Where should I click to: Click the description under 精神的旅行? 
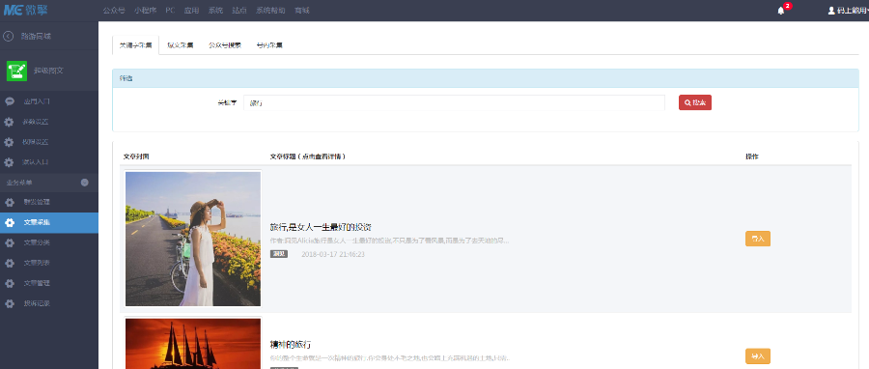coord(390,358)
